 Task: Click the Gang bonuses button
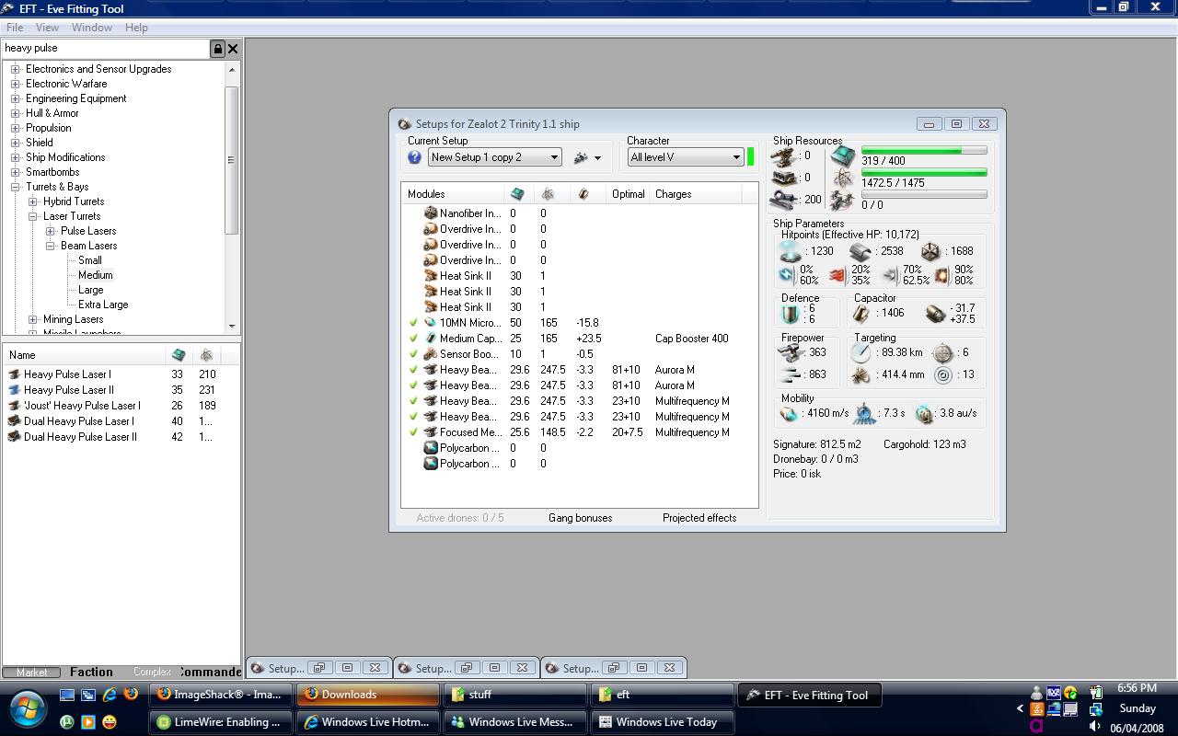coord(580,518)
